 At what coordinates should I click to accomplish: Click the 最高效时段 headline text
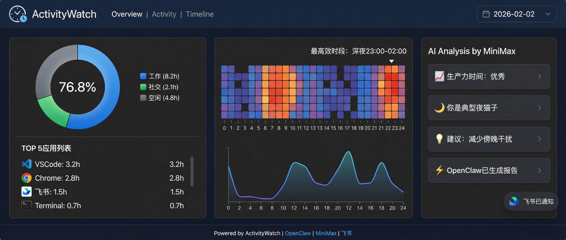click(x=358, y=51)
